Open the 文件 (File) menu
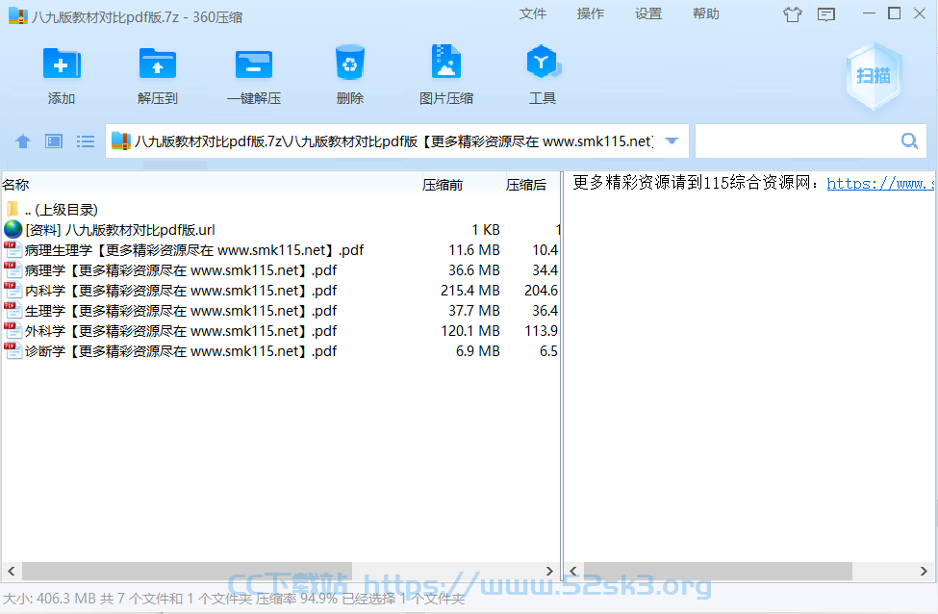 pyautogui.click(x=532, y=13)
